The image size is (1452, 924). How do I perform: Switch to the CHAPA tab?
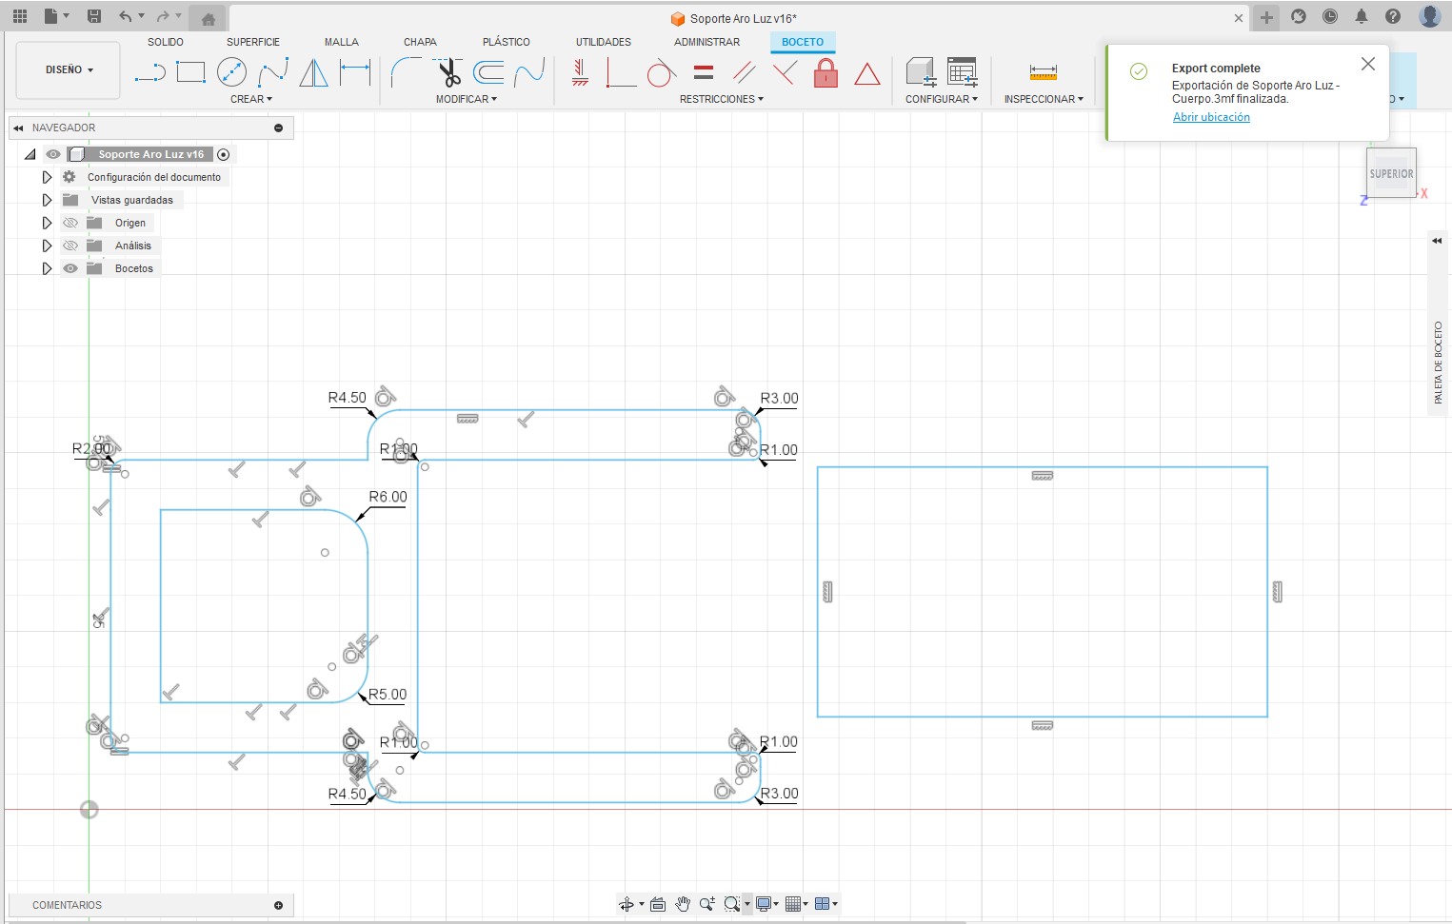click(420, 42)
